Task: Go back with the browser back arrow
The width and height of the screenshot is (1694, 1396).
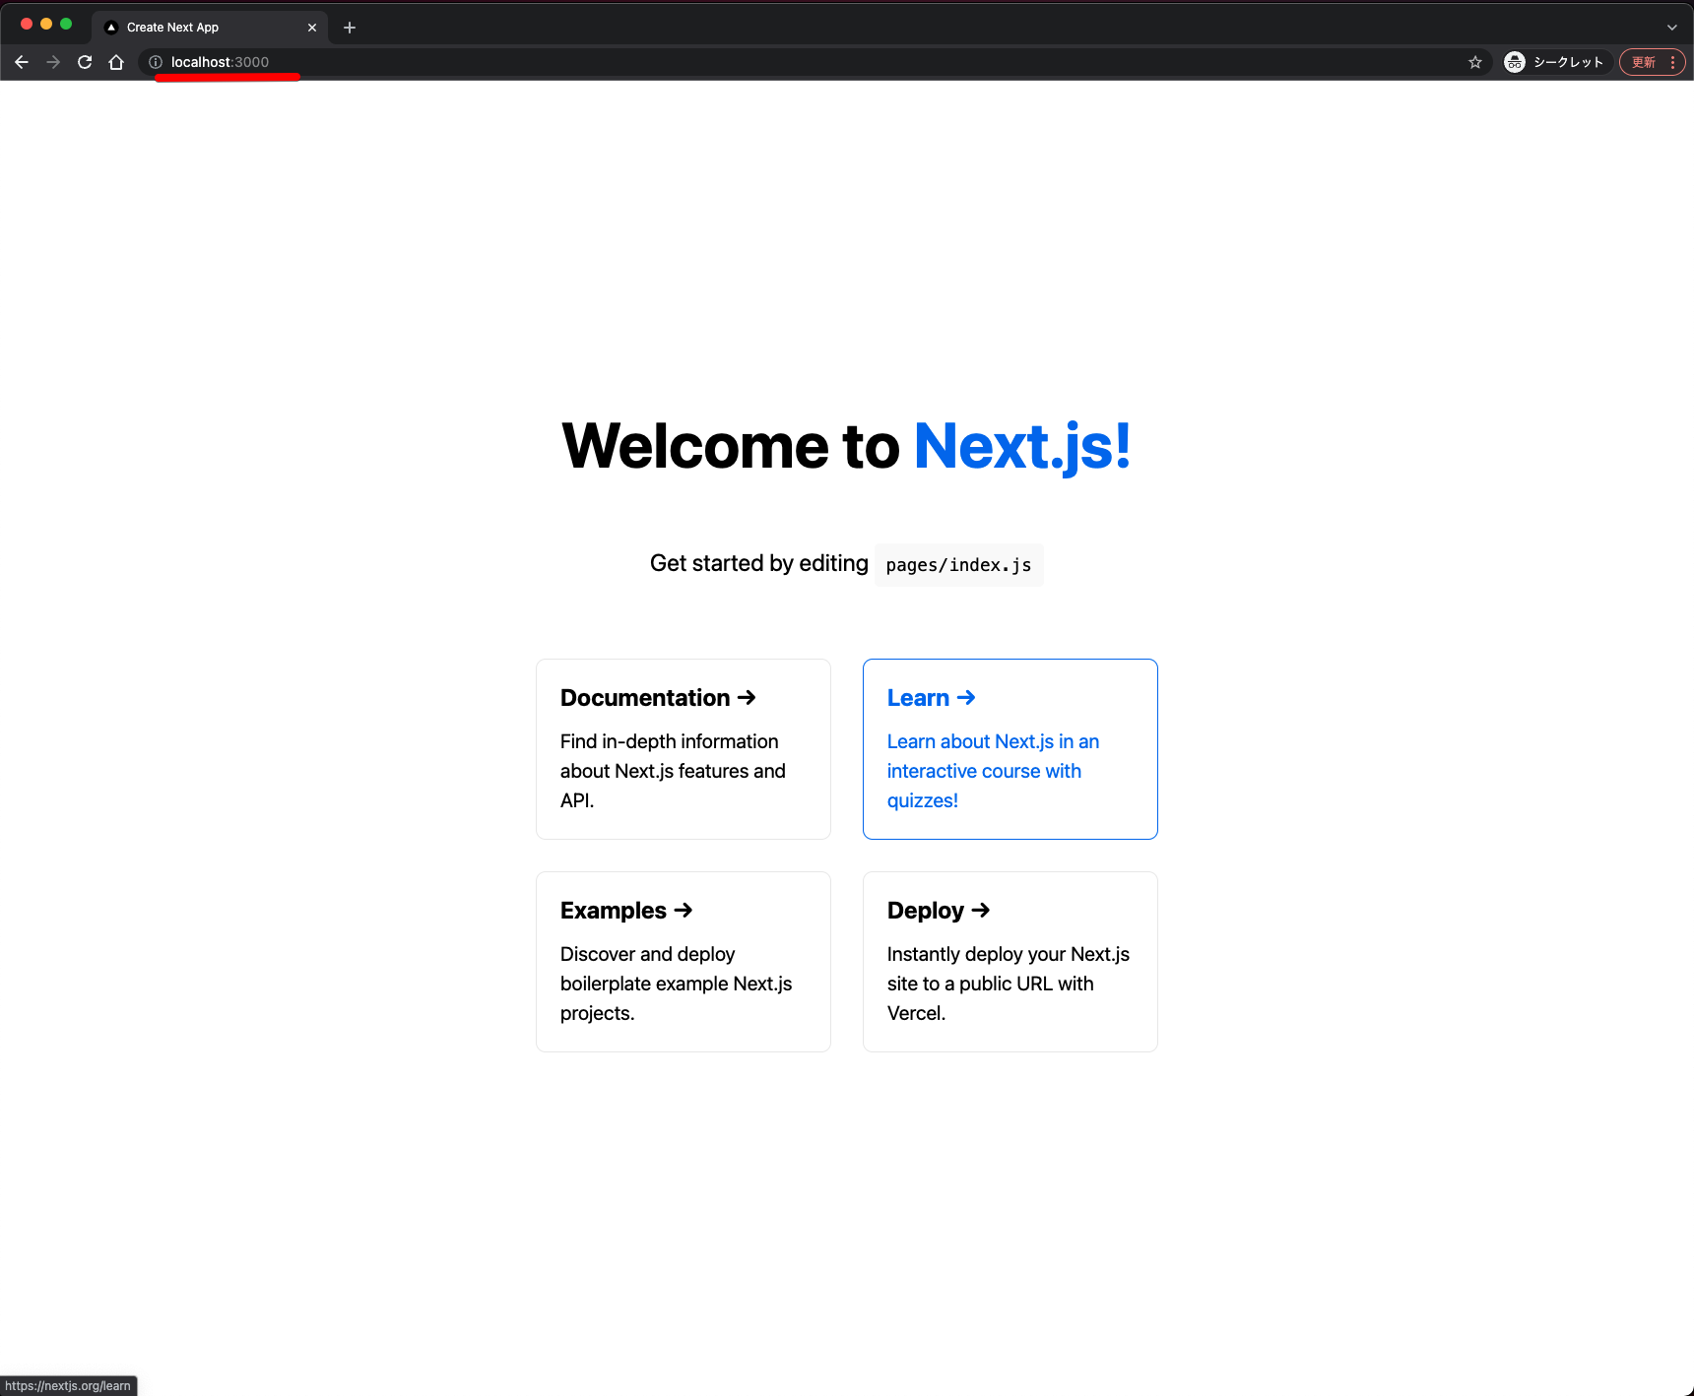Action: coord(22,62)
